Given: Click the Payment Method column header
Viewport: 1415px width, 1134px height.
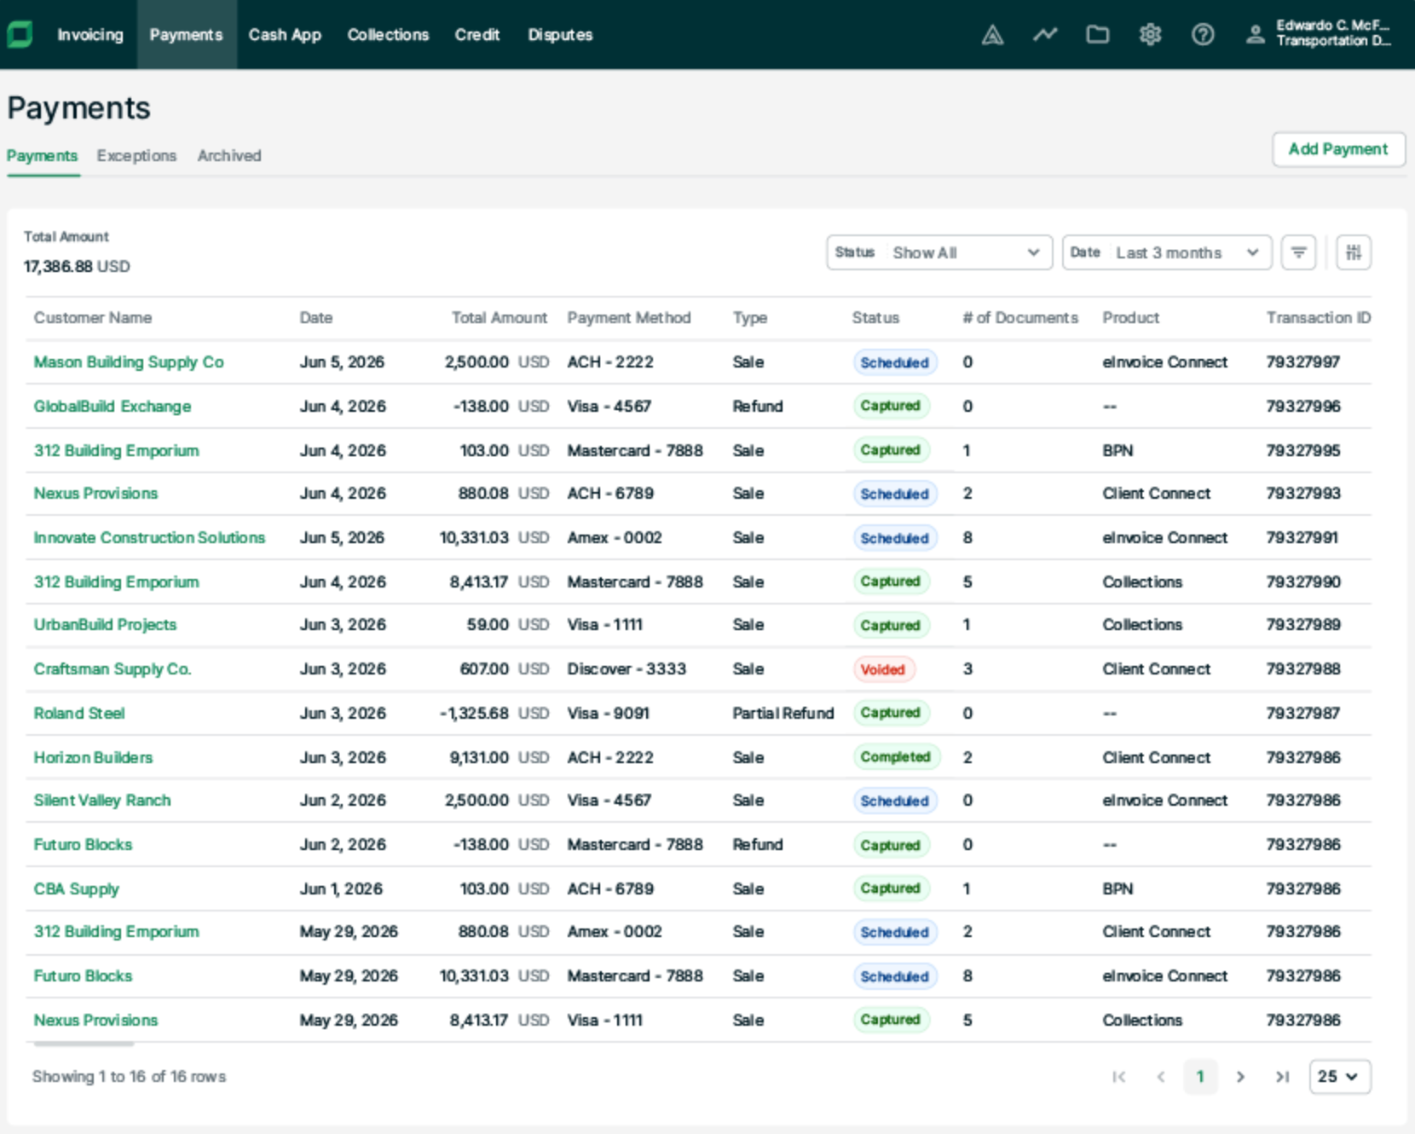Looking at the screenshot, I should pos(629,318).
